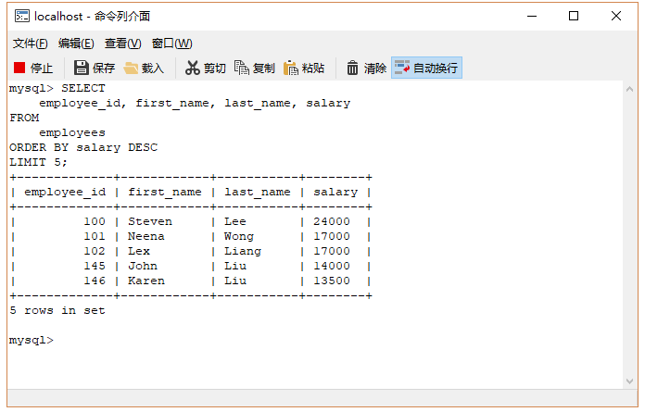
Task: Click the Copy (复制) icon
Action: pyautogui.click(x=242, y=68)
